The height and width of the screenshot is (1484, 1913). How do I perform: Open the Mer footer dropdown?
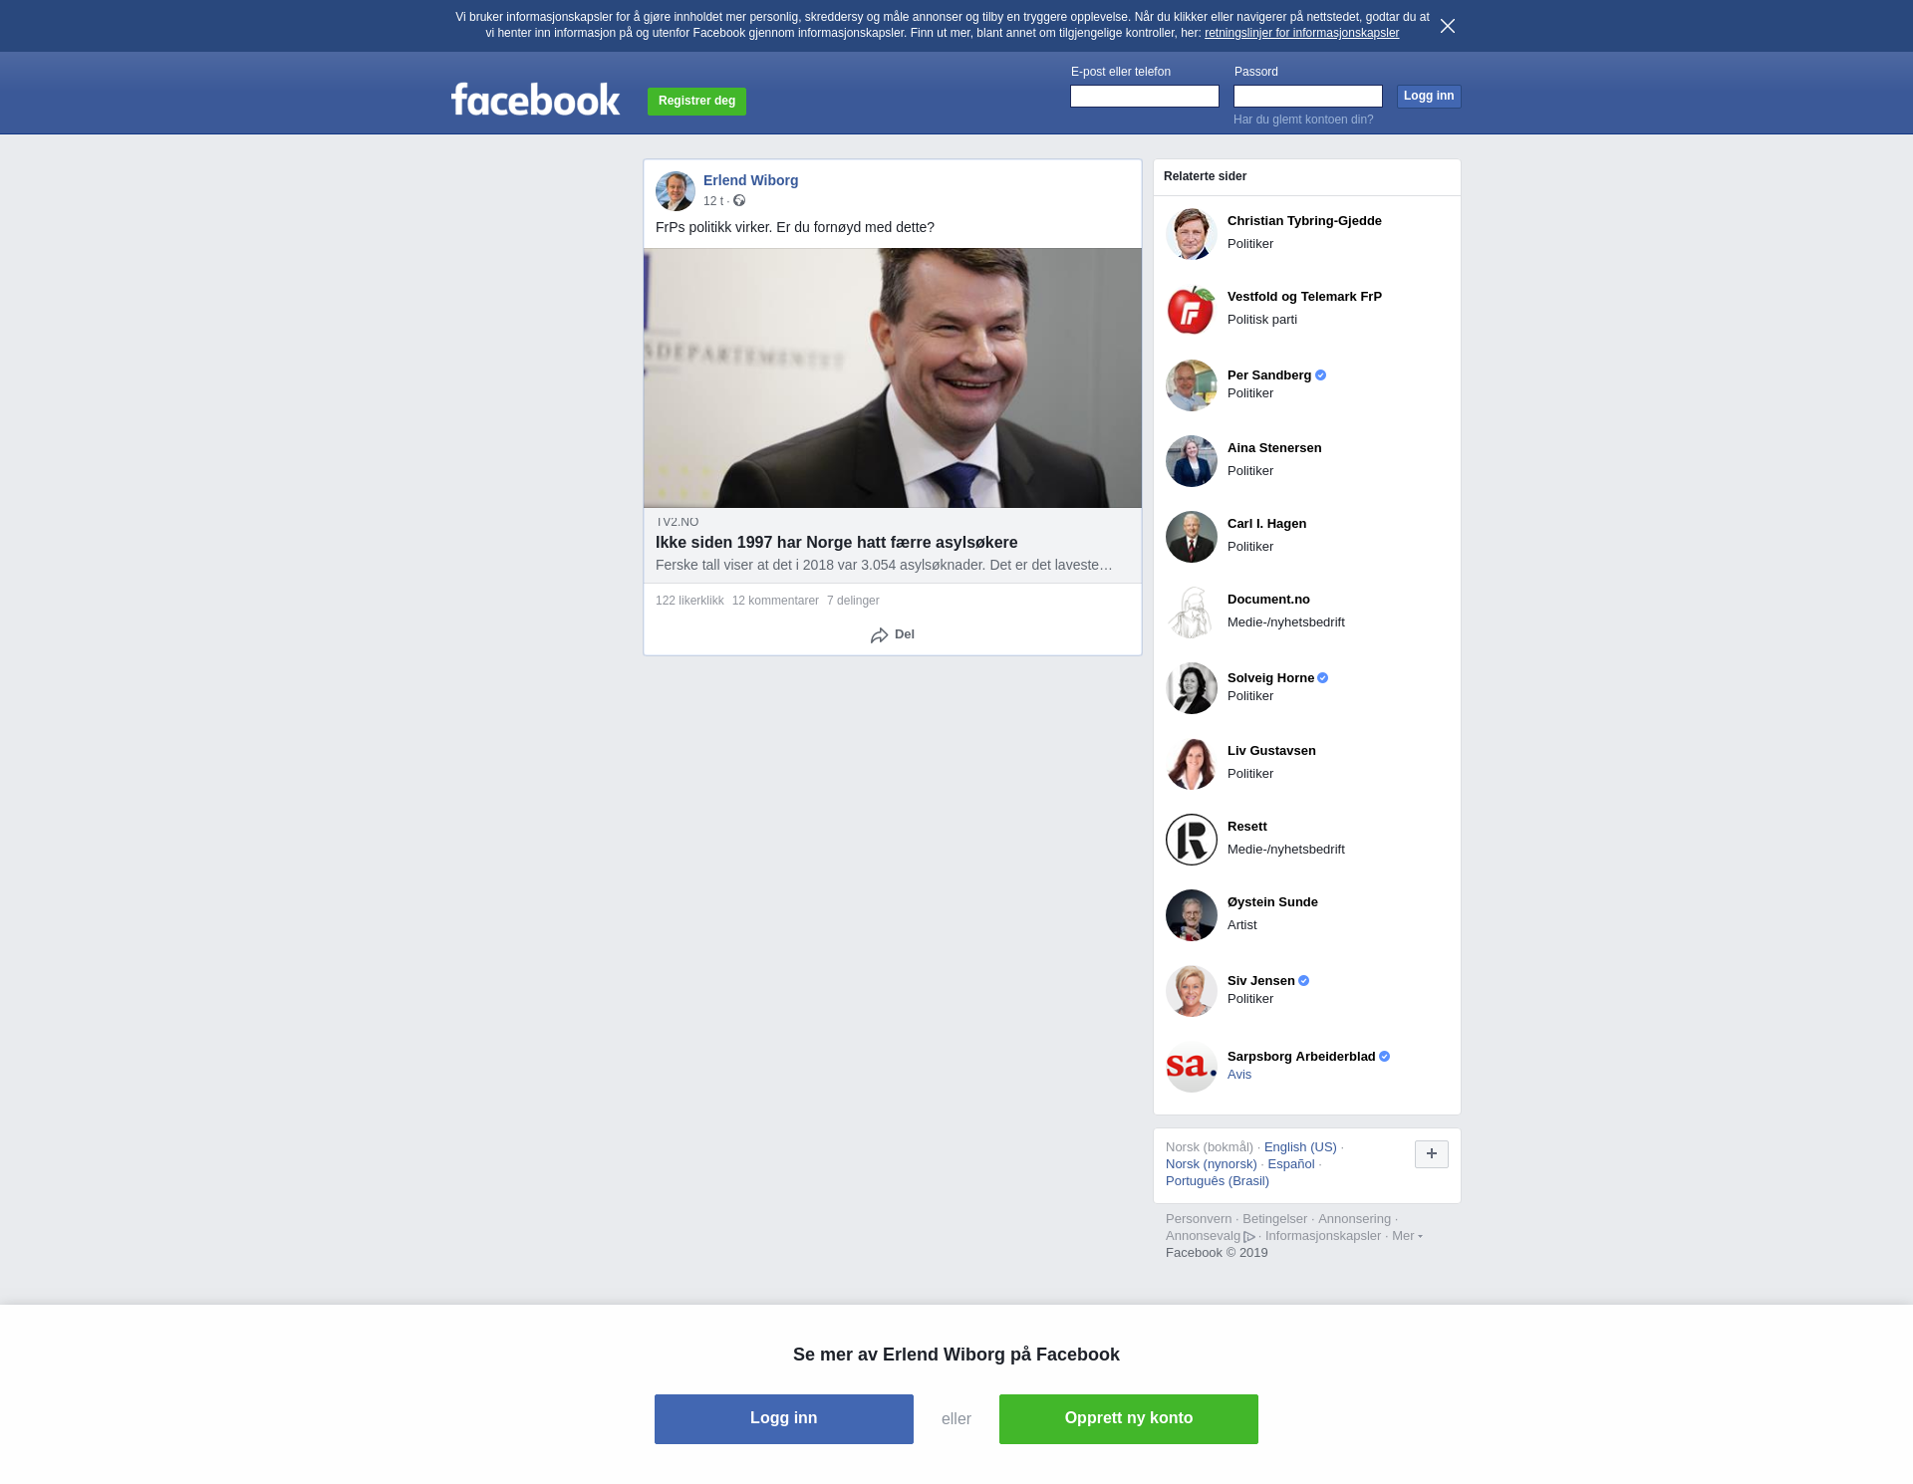point(1406,1236)
